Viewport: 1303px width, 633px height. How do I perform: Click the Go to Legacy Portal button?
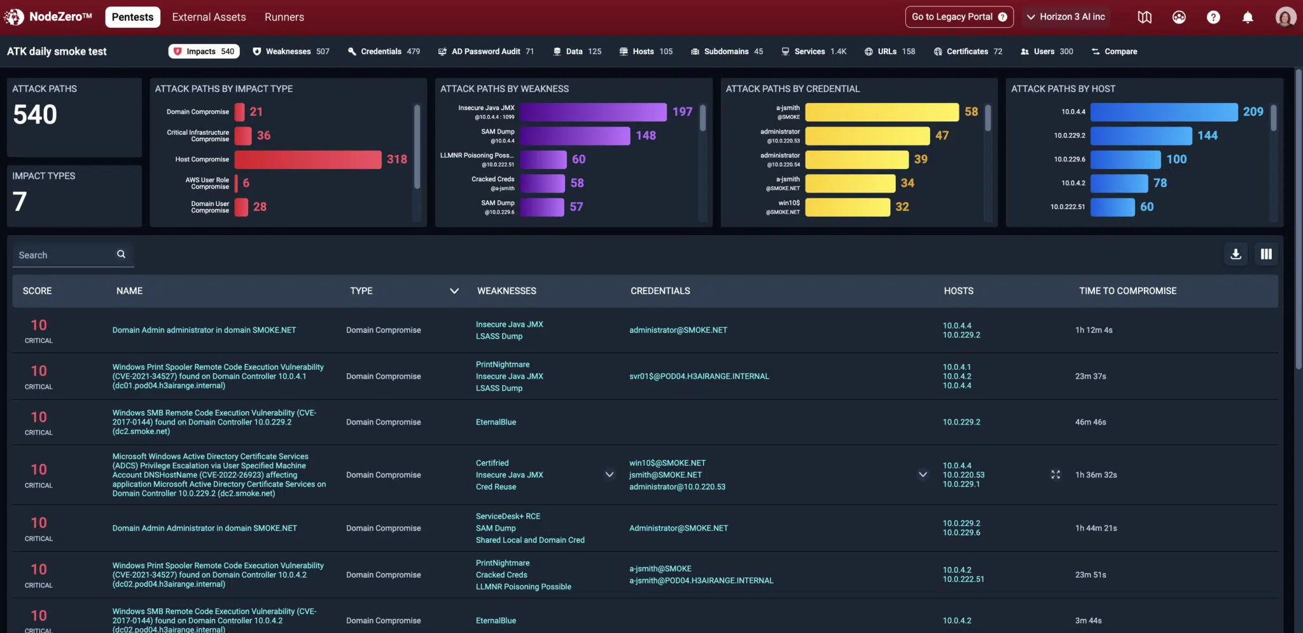958,17
